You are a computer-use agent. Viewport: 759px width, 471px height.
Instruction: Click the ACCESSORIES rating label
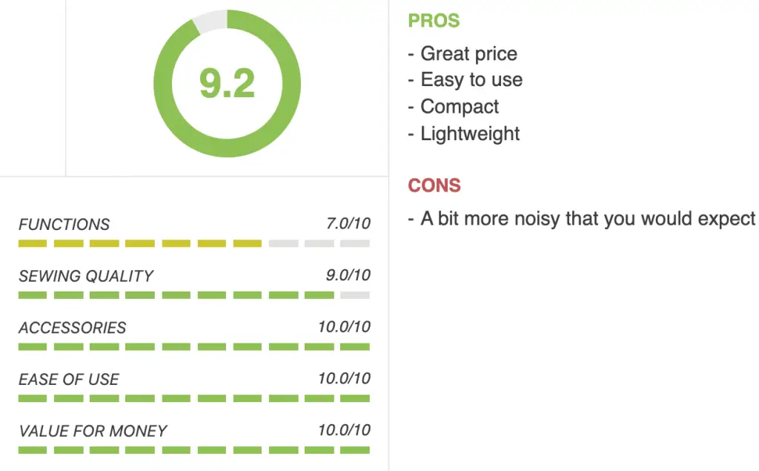[73, 328]
